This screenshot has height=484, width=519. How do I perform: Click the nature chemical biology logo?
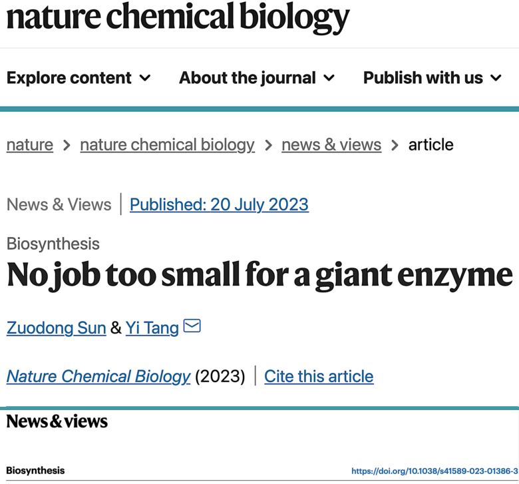(x=178, y=18)
